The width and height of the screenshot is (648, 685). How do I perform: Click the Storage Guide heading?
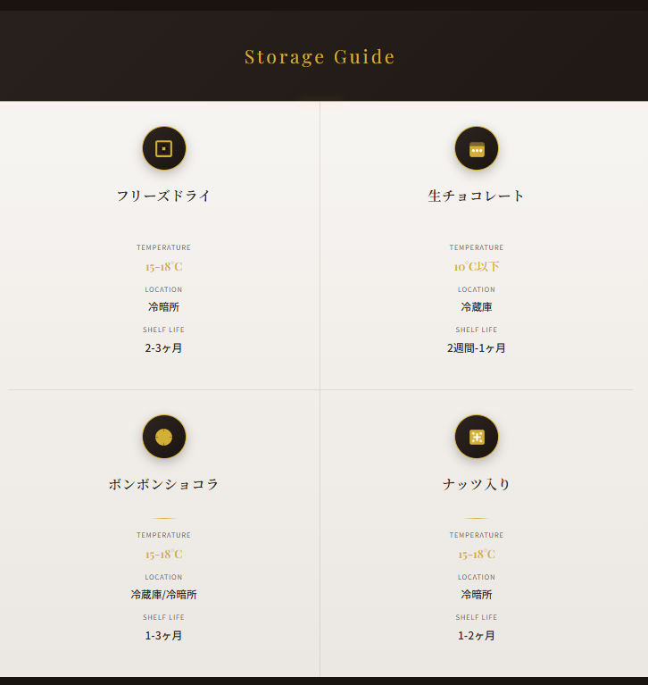tap(320, 56)
